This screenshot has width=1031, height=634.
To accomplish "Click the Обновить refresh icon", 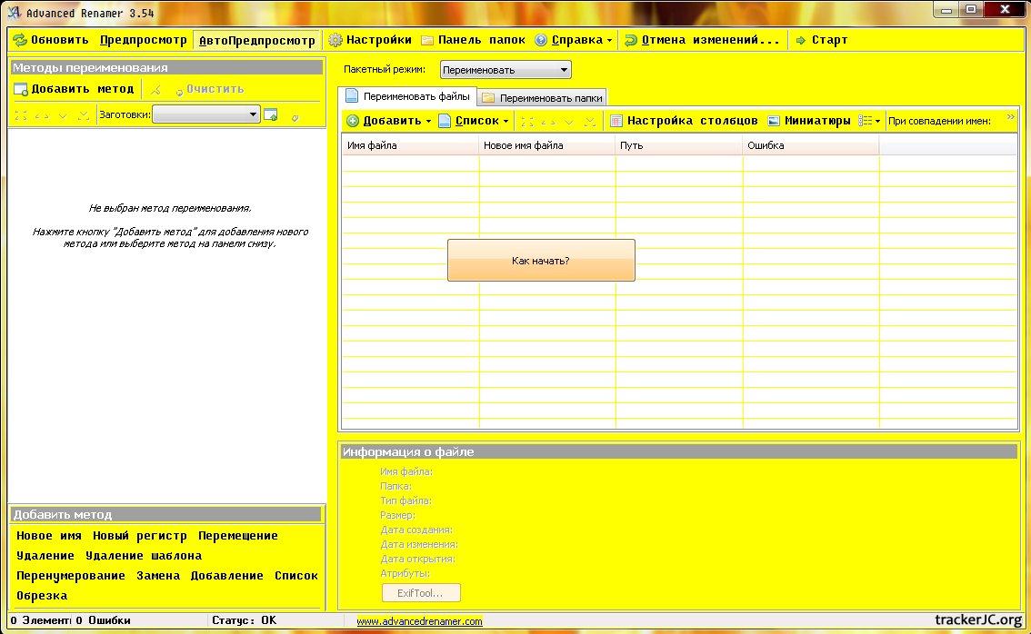I will 20,40.
